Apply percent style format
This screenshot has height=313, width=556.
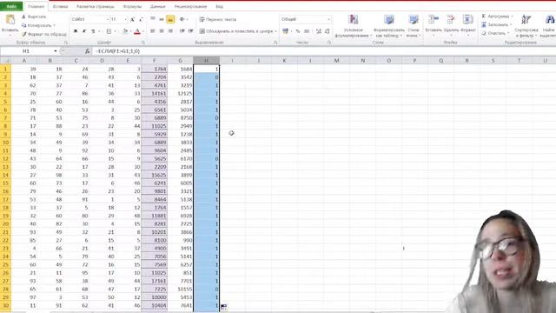click(298, 31)
